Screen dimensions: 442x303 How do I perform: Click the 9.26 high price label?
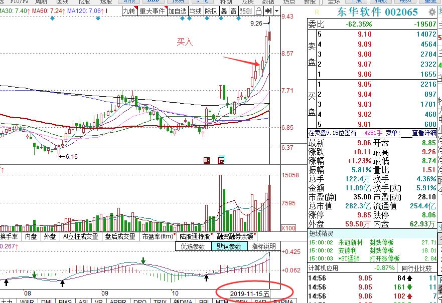(x=256, y=24)
